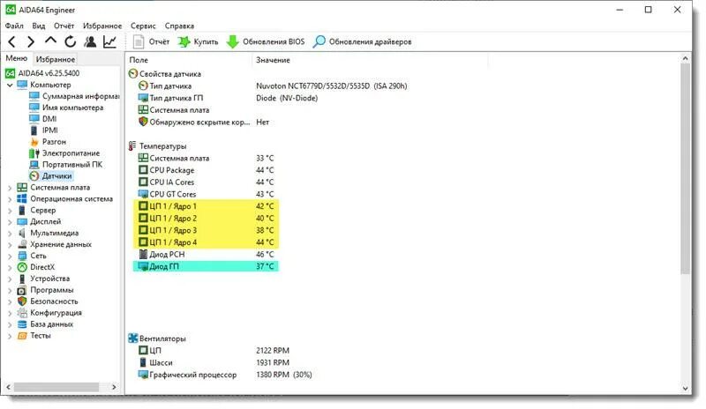Open the Файл menu
This screenshot has height=409, width=706.
pyautogui.click(x=14, y=26)
